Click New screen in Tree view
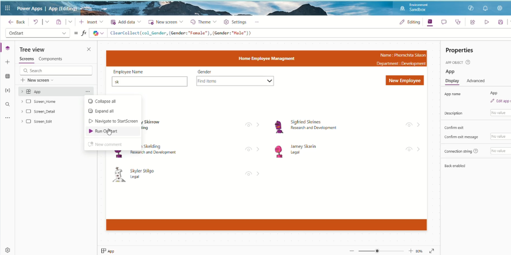The image size is (511, 255). click(x=37, y=80)
